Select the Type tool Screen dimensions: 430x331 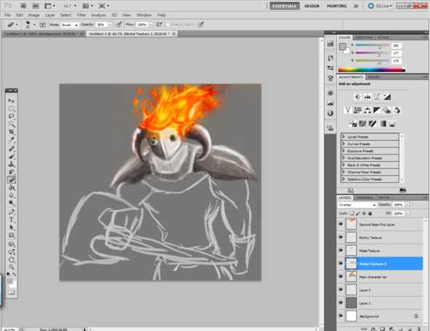pyautogui.click(x=11, y=219)
